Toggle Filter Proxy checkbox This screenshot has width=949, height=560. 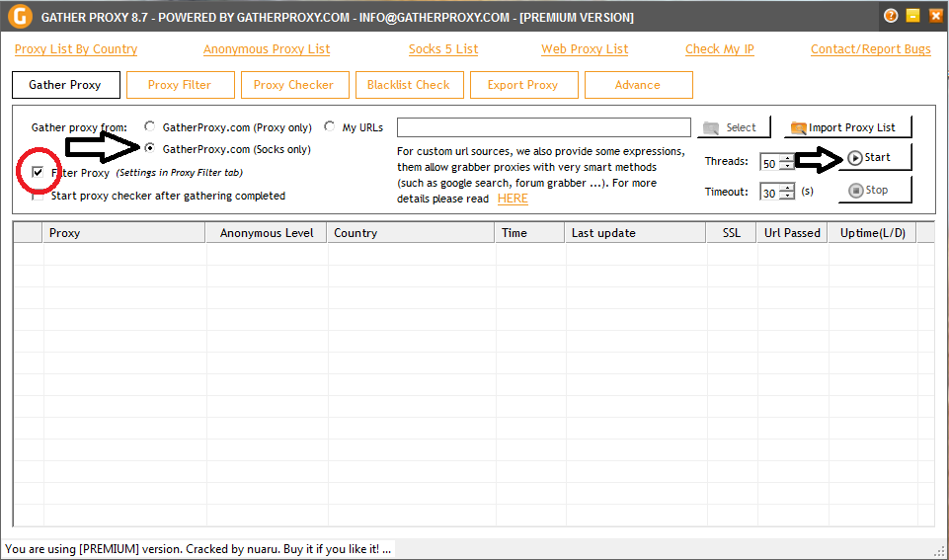[38, 172]
